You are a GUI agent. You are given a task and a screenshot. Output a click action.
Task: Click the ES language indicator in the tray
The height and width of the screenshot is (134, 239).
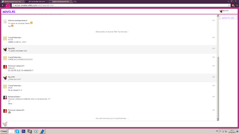(217, 131)
